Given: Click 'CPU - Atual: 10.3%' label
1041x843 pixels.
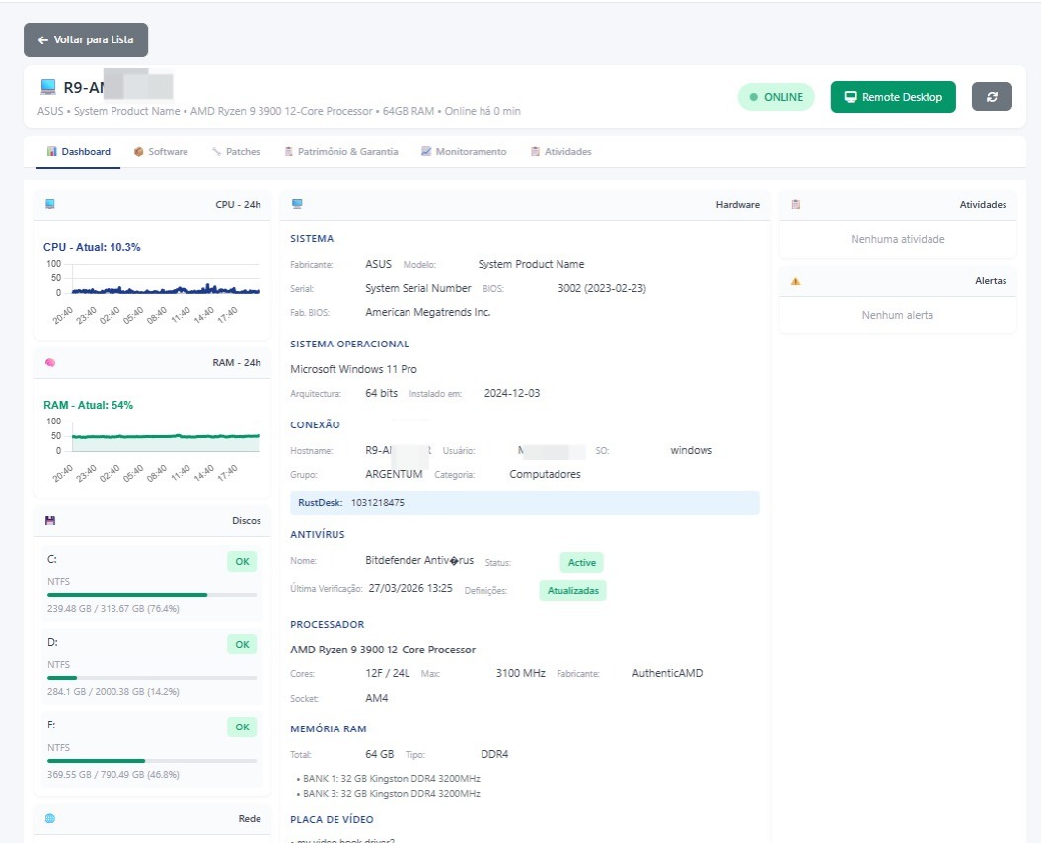Looking at the screenshot, I should pos(92,247).
